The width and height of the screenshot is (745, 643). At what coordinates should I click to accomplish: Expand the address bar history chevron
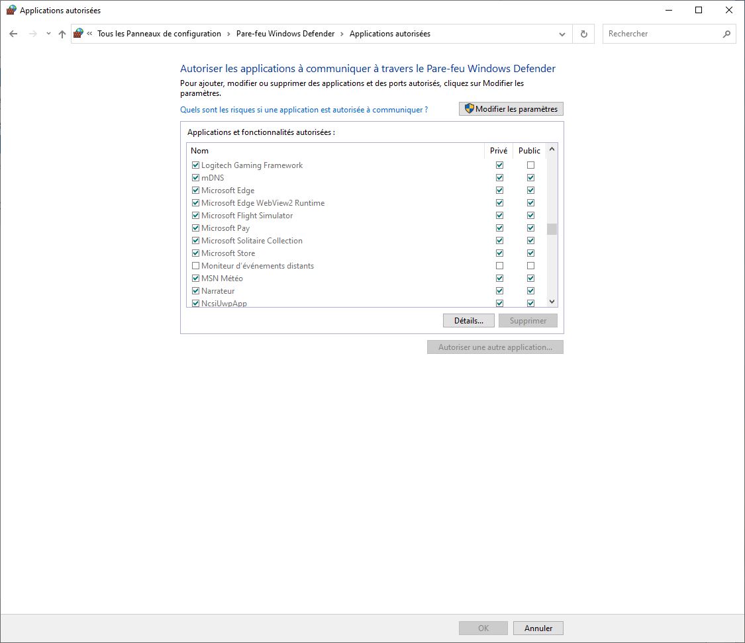[x=562, y=34]
